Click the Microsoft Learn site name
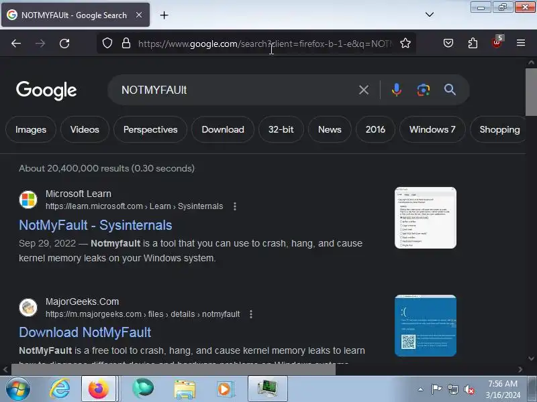The height and width of the screenshot is (402, 537). [79, 194]
